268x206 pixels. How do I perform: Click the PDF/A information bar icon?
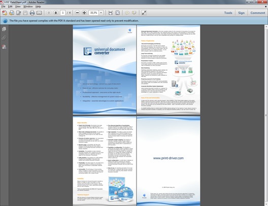5,21
